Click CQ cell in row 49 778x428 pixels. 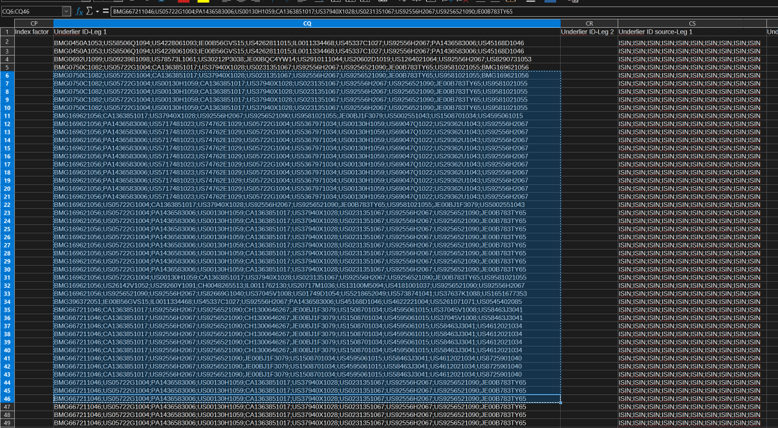pos(306,423)
